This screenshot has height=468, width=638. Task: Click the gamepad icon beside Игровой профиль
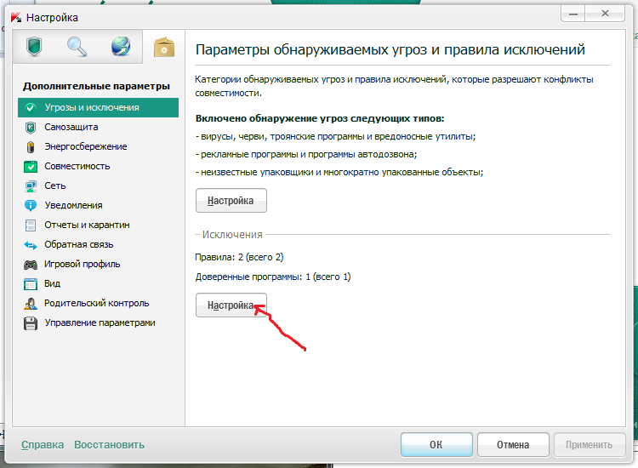[x=31, y=265]
